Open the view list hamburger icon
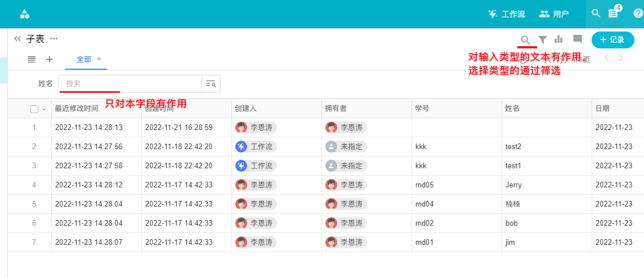This screenshot has width=644, height=278. click(x=32, y=59)
